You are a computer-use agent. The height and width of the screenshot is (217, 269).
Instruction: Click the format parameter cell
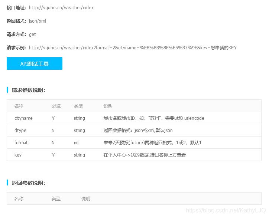[21, 142]
